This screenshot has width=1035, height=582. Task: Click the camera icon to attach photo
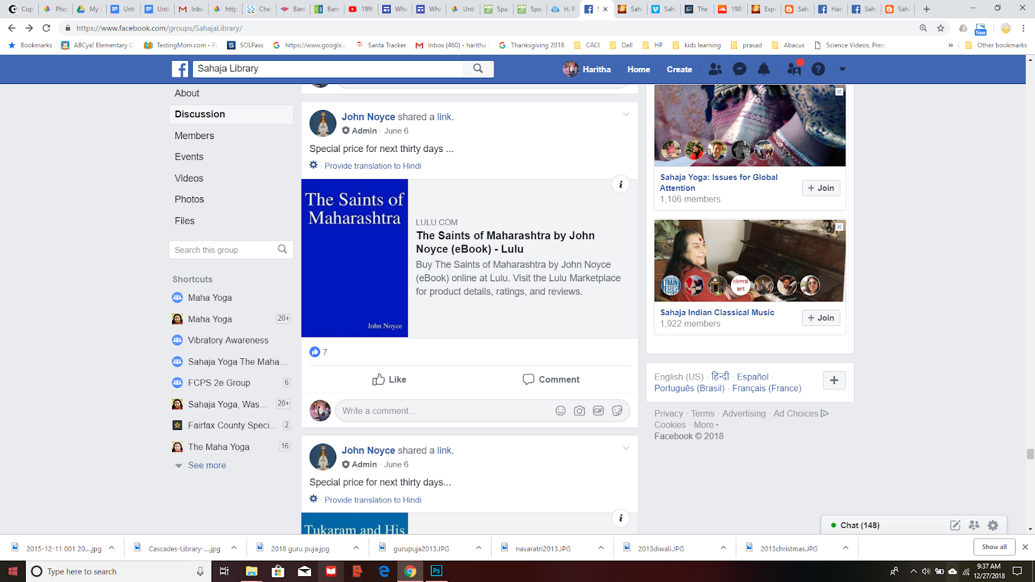[x=580, y=411]
